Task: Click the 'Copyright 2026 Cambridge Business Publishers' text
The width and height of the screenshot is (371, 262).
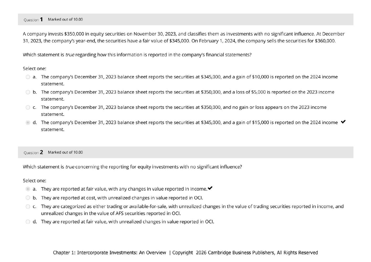Action: point(245,253)
